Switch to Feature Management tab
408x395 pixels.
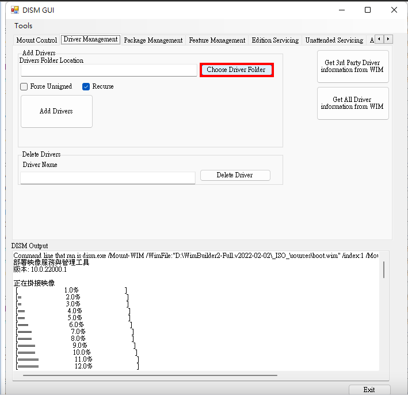point(217,40)
